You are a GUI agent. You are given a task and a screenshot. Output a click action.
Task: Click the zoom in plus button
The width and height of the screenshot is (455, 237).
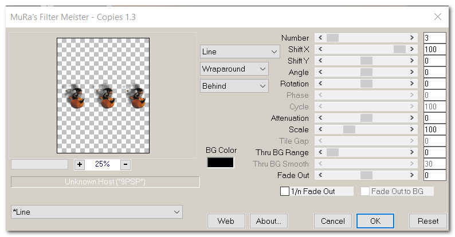click(x=80, y=164)
